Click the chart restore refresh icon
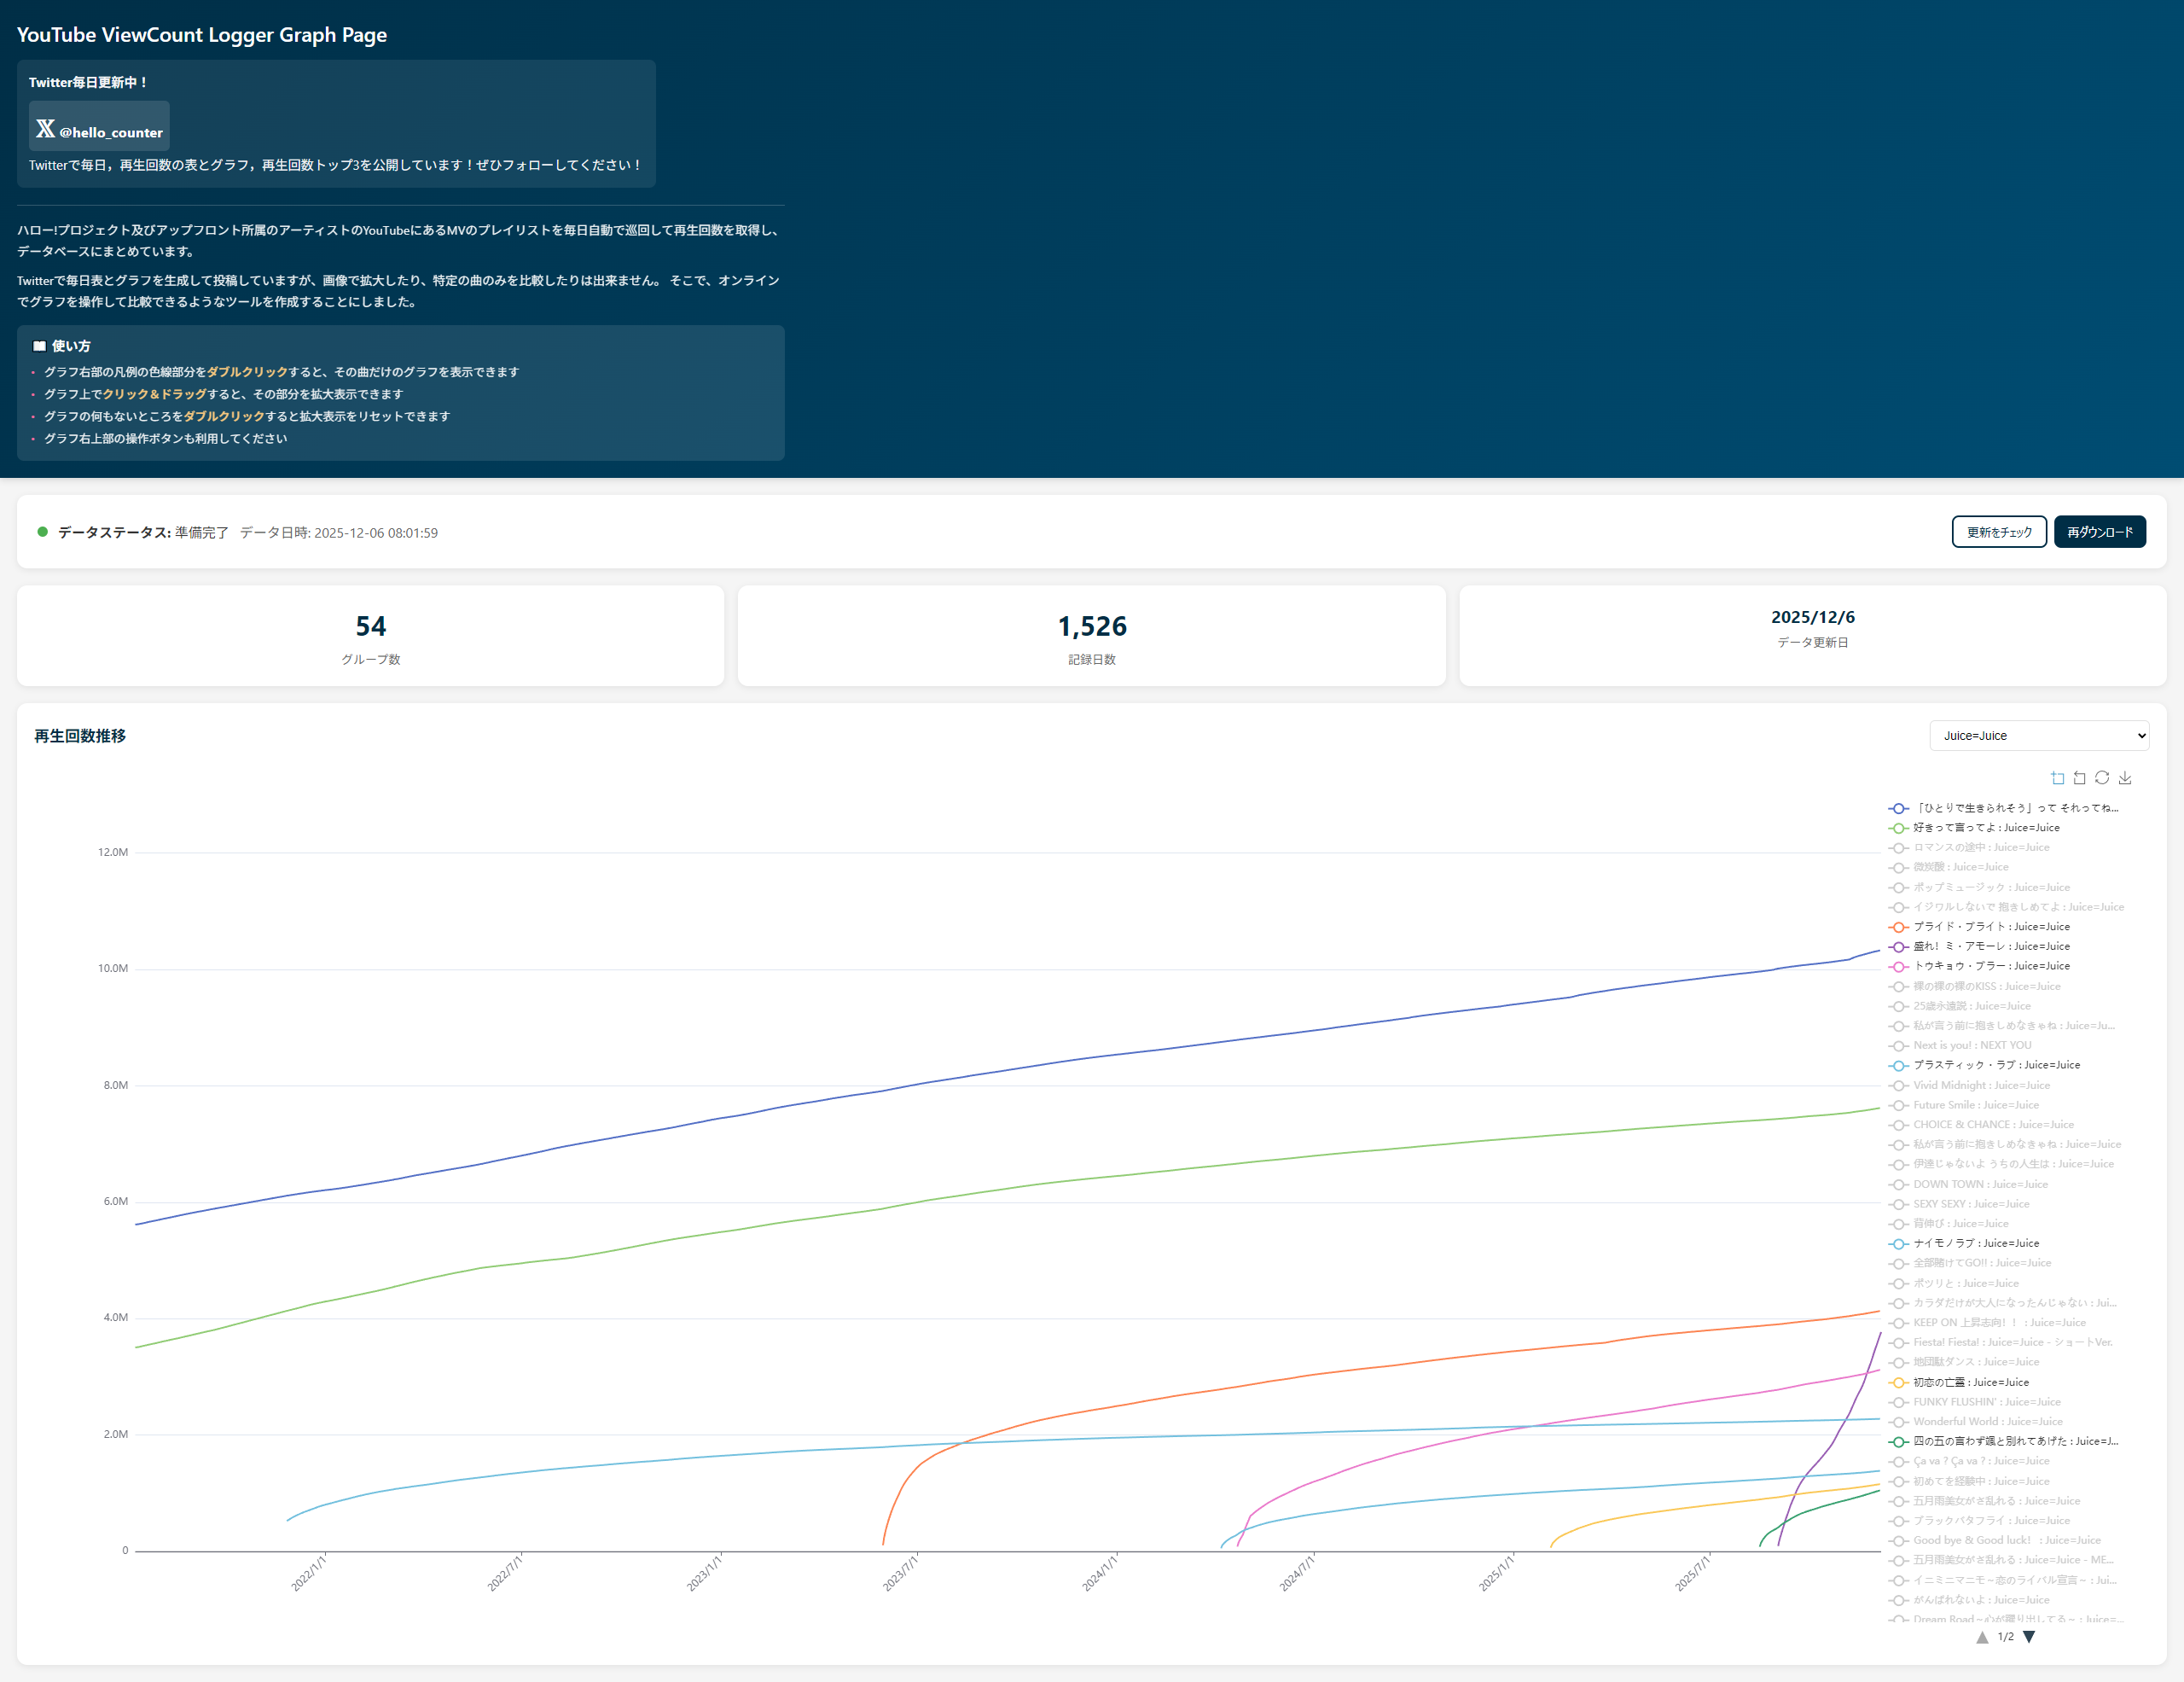The width and height of the screenshot is (2184, 1682). pos(2102,778)
